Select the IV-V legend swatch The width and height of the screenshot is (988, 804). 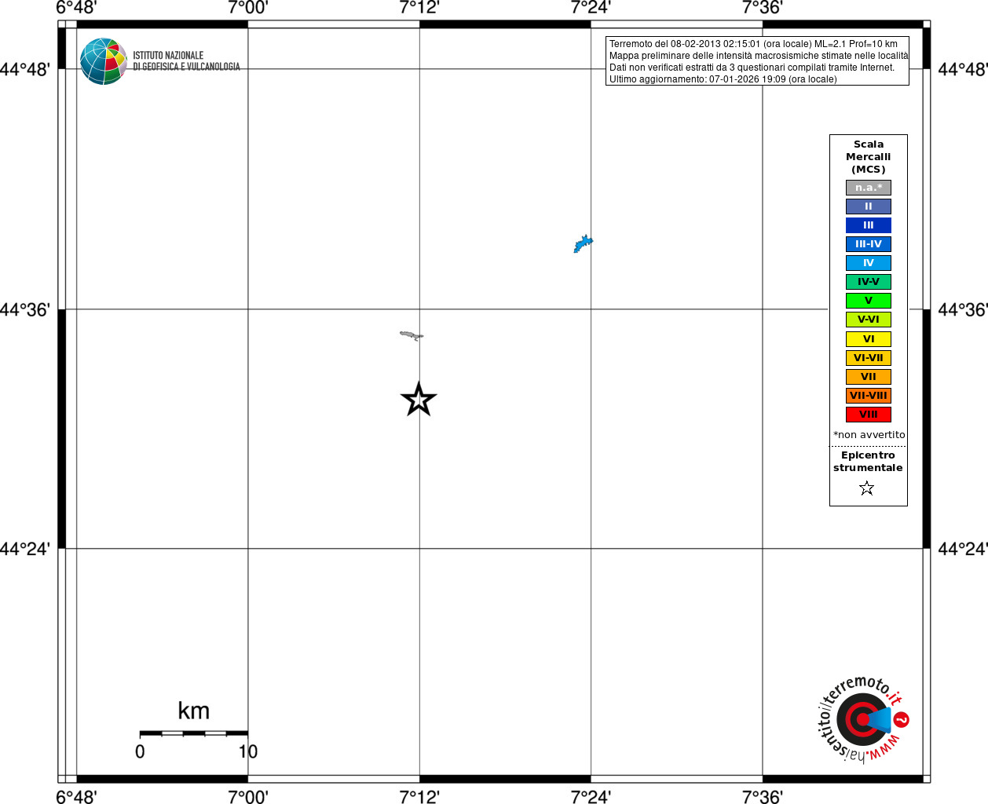(869, 282)
